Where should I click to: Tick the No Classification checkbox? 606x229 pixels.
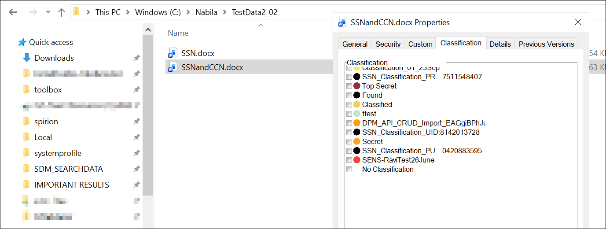pyautogui.click(x=349, y=170)
